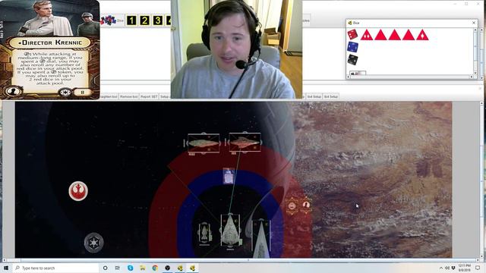Click the rightmost 6x4 Setup button
This screenshot has height=273, width=486.
coord(331,96)
